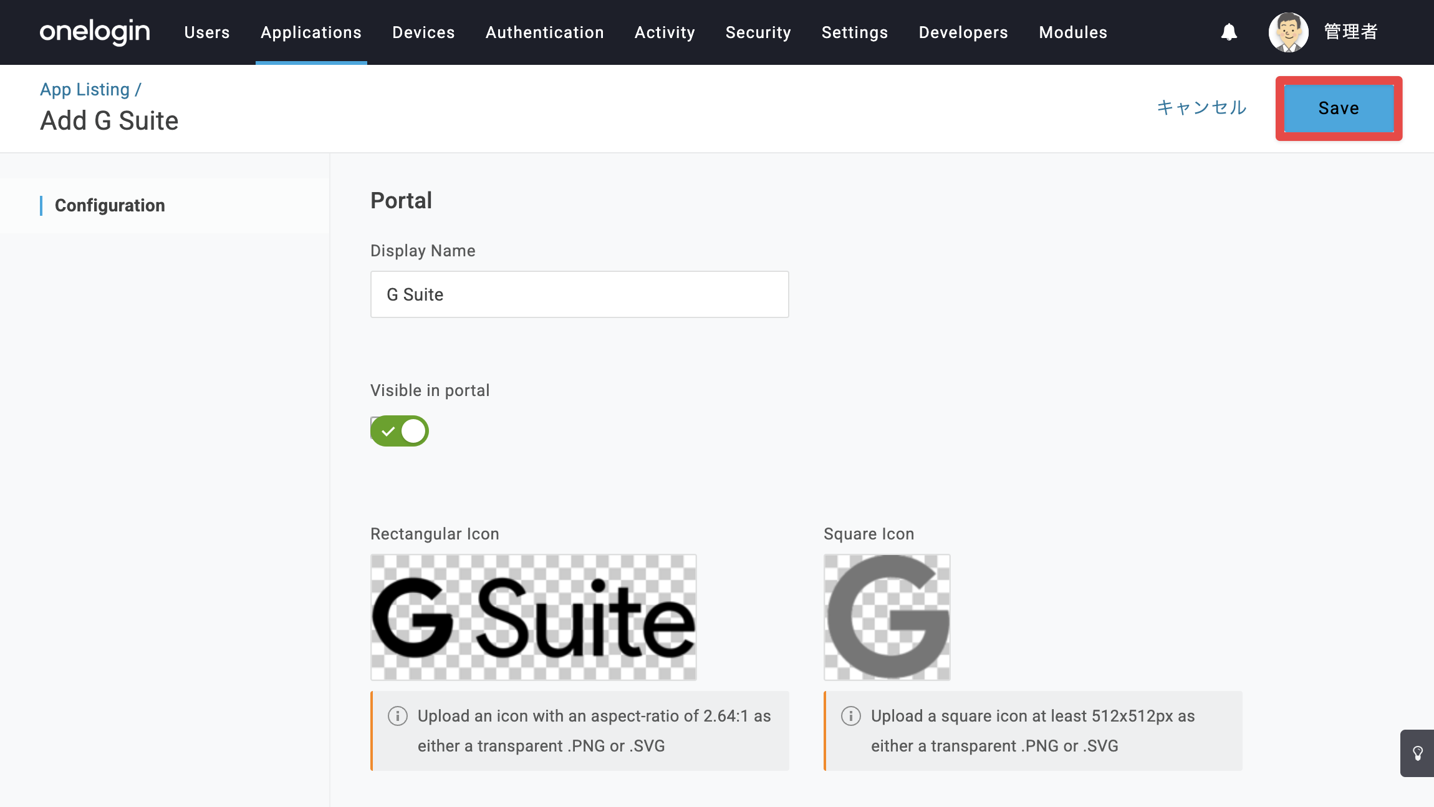Click the Save button
1434x807 pixels.
coord(1339,109)
